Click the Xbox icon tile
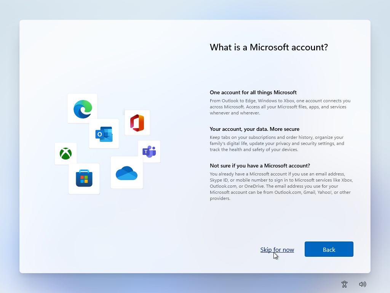Screen dimensions: 390x293 [66, 153]
